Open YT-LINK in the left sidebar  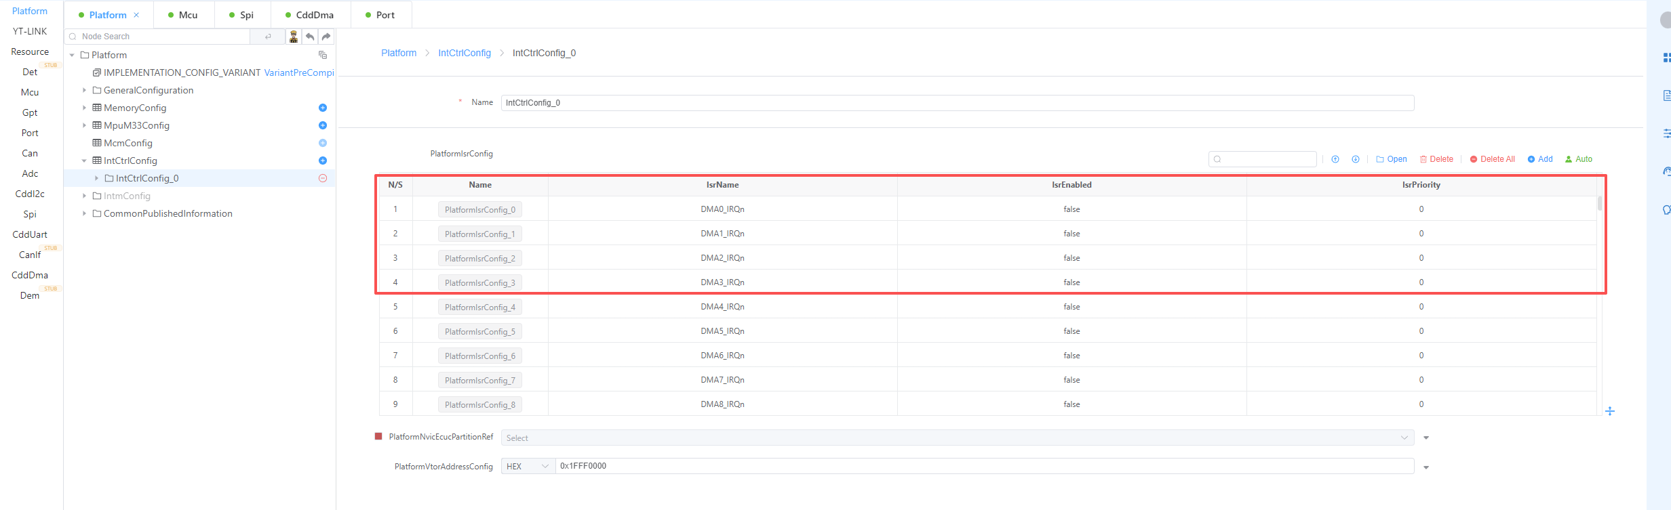point(30,31)
